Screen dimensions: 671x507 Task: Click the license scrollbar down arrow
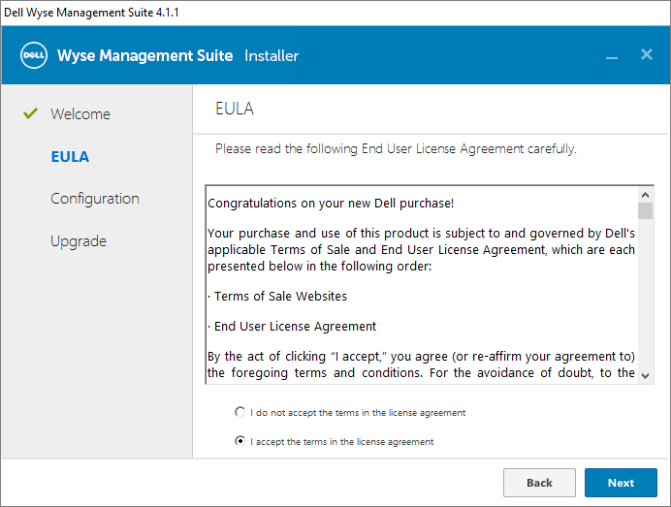pyautogui.click(x=646, y=375)
